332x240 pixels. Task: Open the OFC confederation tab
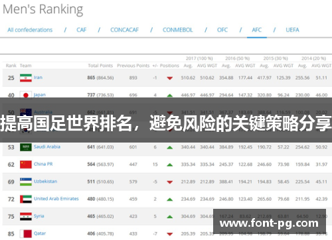click(x=222, y=30)
